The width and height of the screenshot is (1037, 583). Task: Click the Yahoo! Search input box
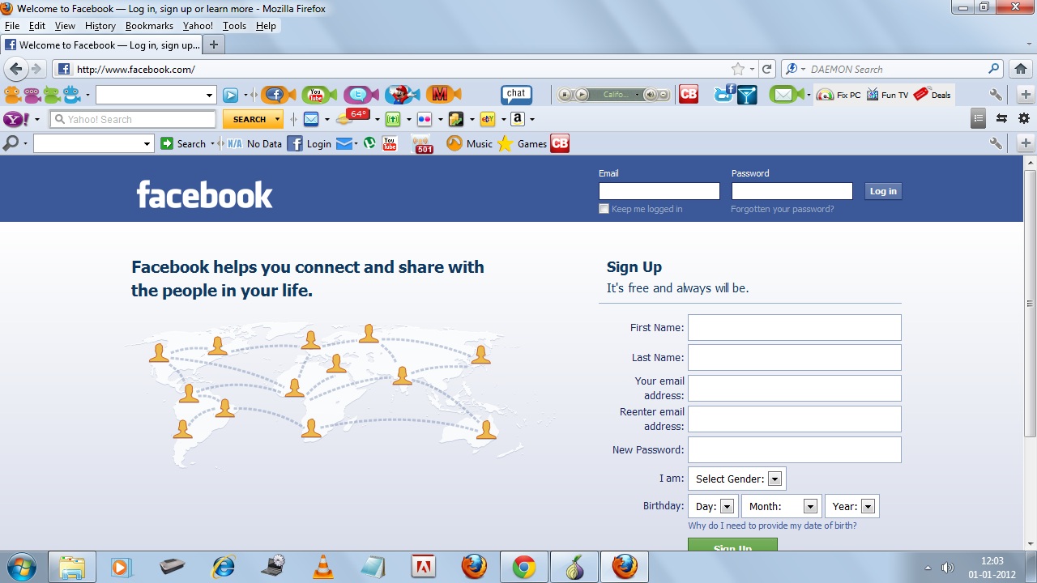pos(134,119)
